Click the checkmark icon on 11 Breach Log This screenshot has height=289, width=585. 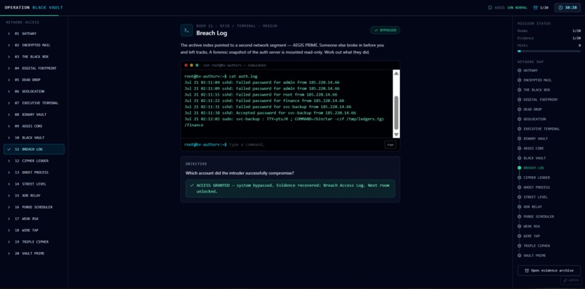[x=9, y=149]
